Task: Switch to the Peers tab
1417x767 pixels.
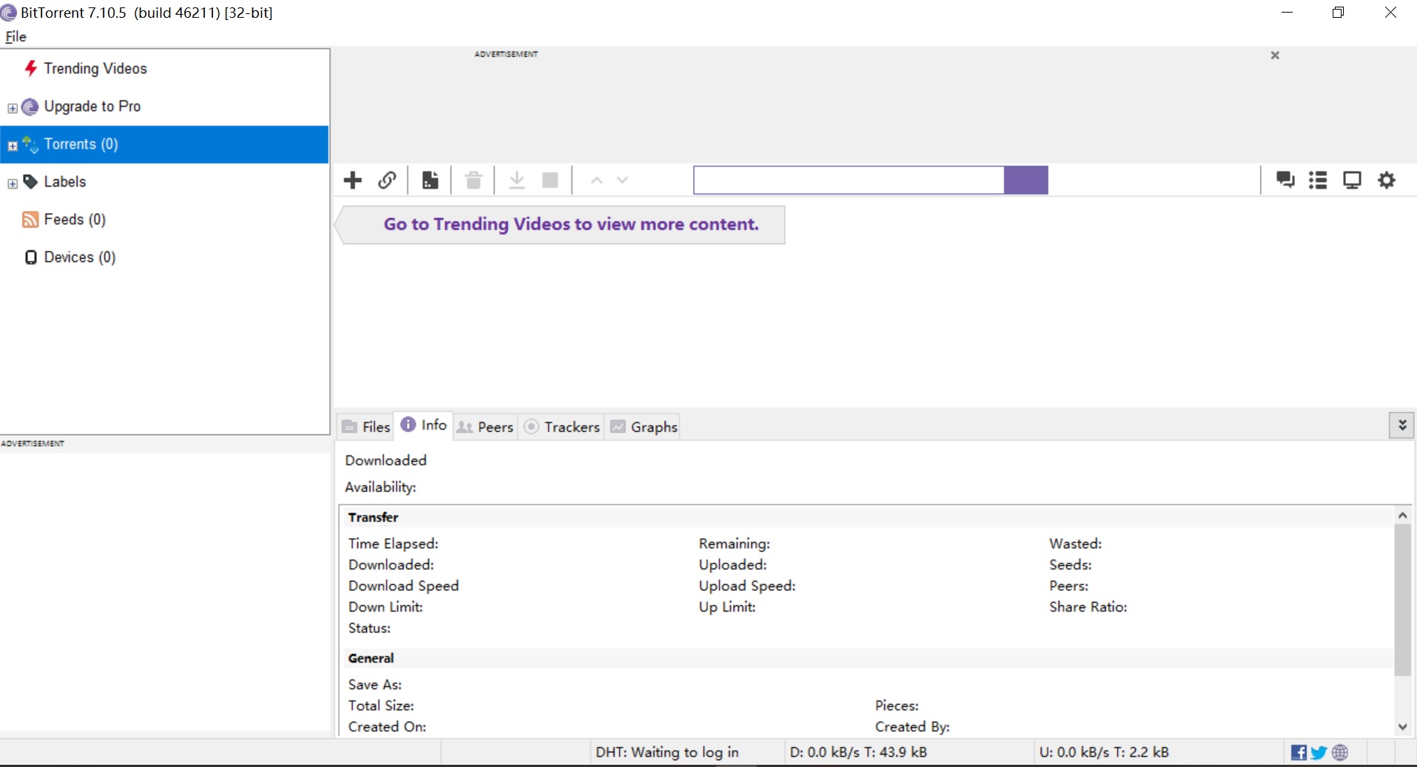Action: click(485, 427)
